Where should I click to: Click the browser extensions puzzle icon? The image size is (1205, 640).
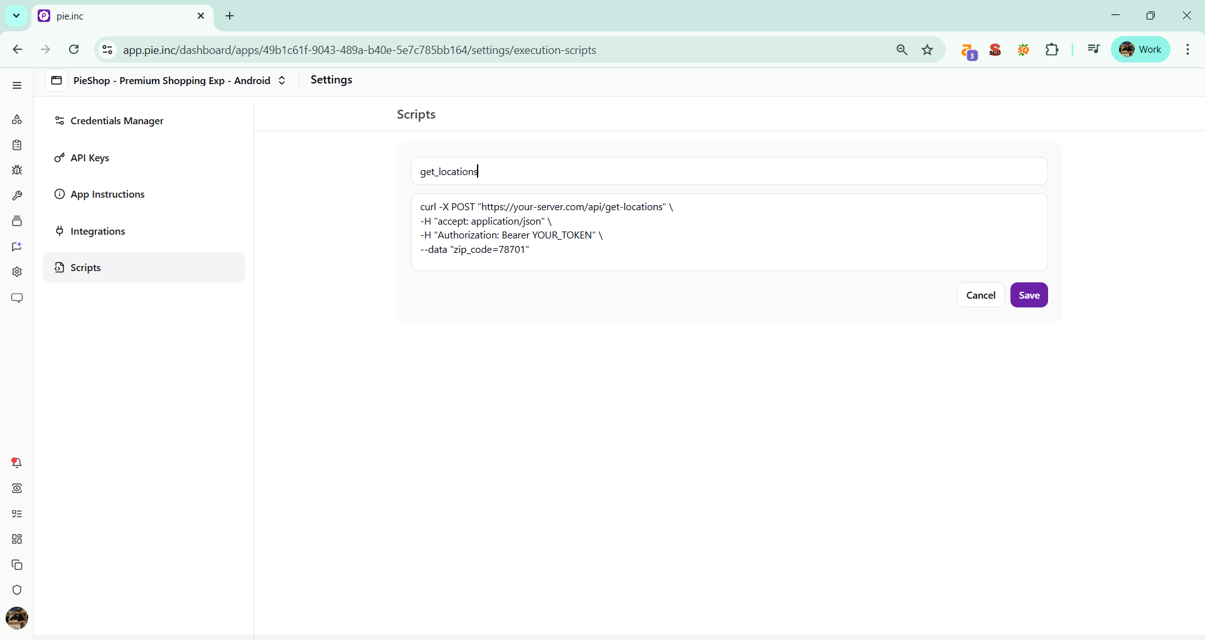[x=1052, y=50]
